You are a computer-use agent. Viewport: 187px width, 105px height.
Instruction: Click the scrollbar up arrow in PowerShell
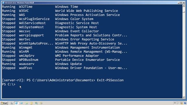coord(184,6)
